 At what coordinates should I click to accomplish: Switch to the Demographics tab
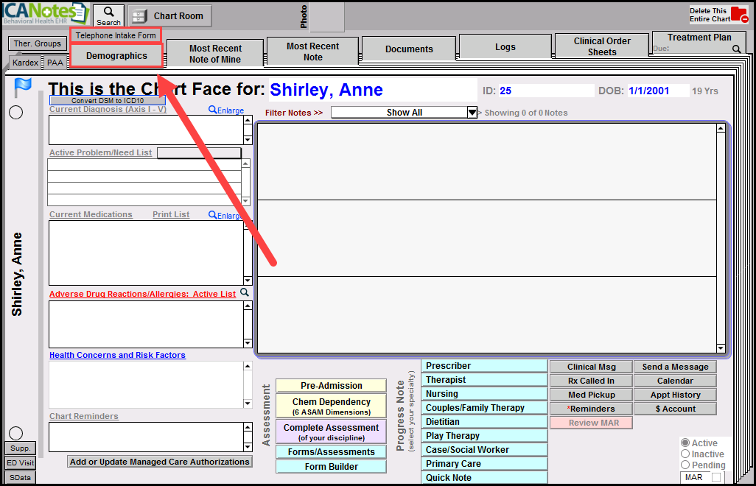[x=116, y=56]
